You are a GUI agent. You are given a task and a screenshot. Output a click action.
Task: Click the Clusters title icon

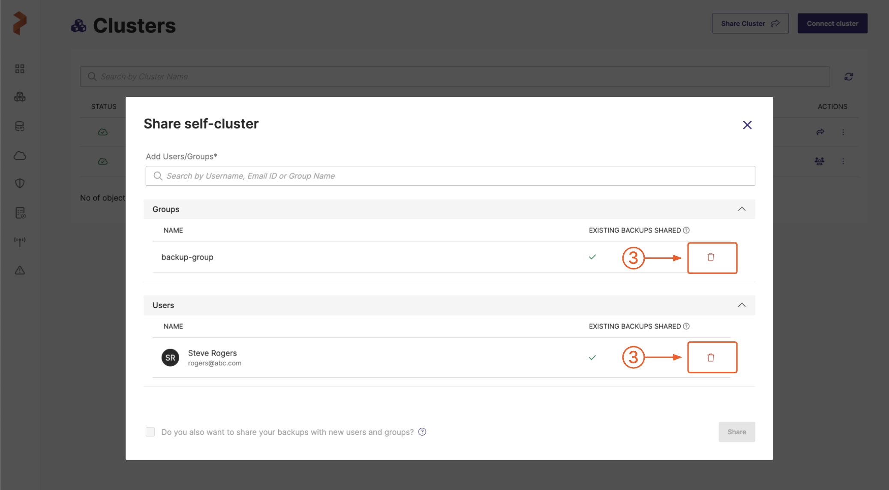tap(78, 26)
